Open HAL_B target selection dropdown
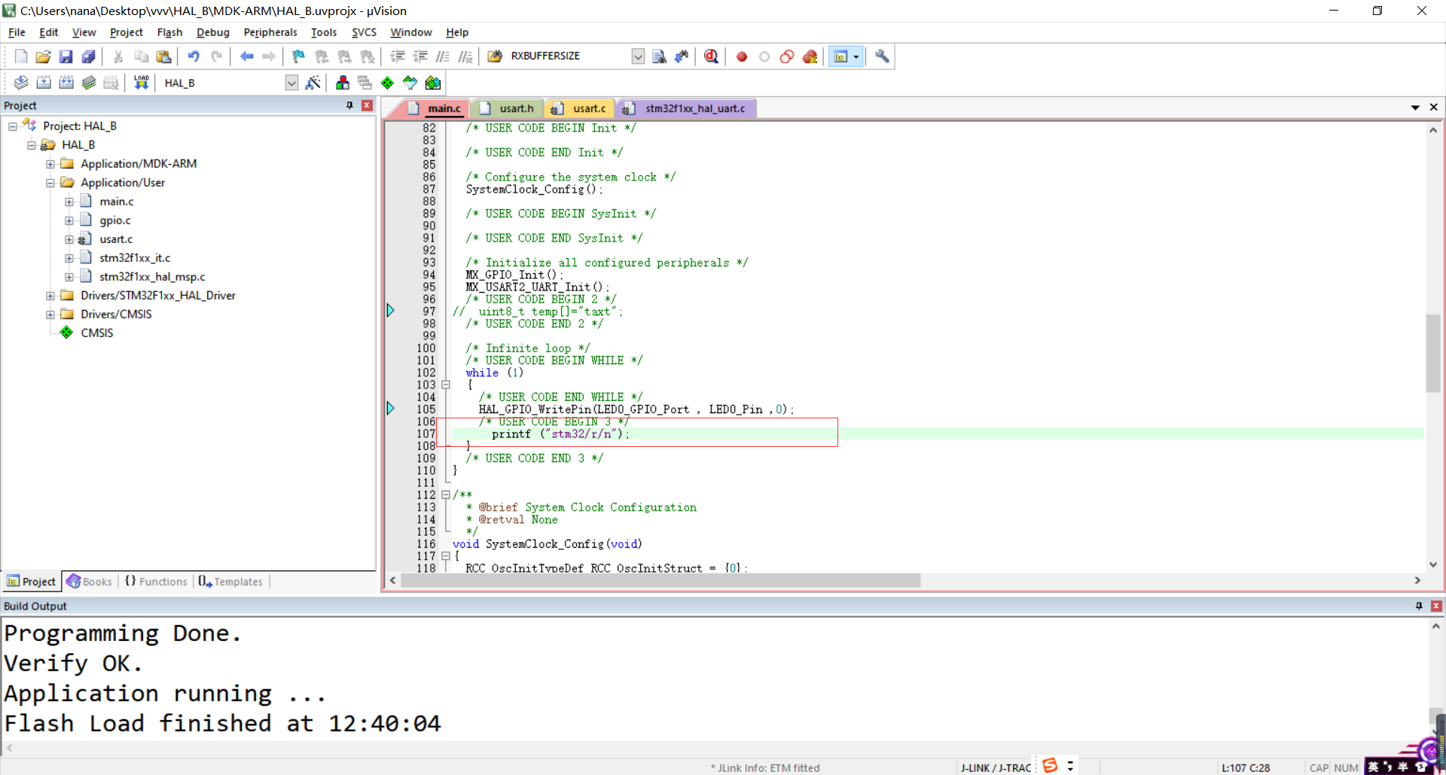Image resolution: width=1446 pixels, height=775 pixels. click(x=291, y=83)
